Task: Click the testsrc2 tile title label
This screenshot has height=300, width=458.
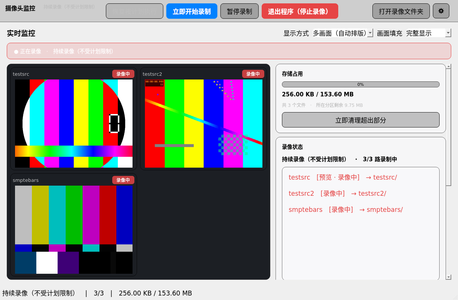Action: pos(152,74)
